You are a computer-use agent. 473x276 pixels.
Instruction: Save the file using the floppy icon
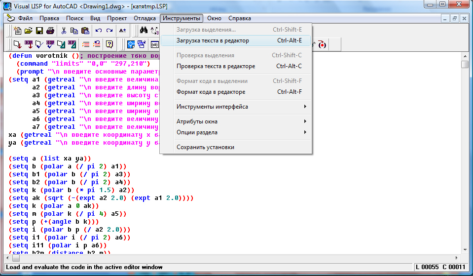pos(39,30)
